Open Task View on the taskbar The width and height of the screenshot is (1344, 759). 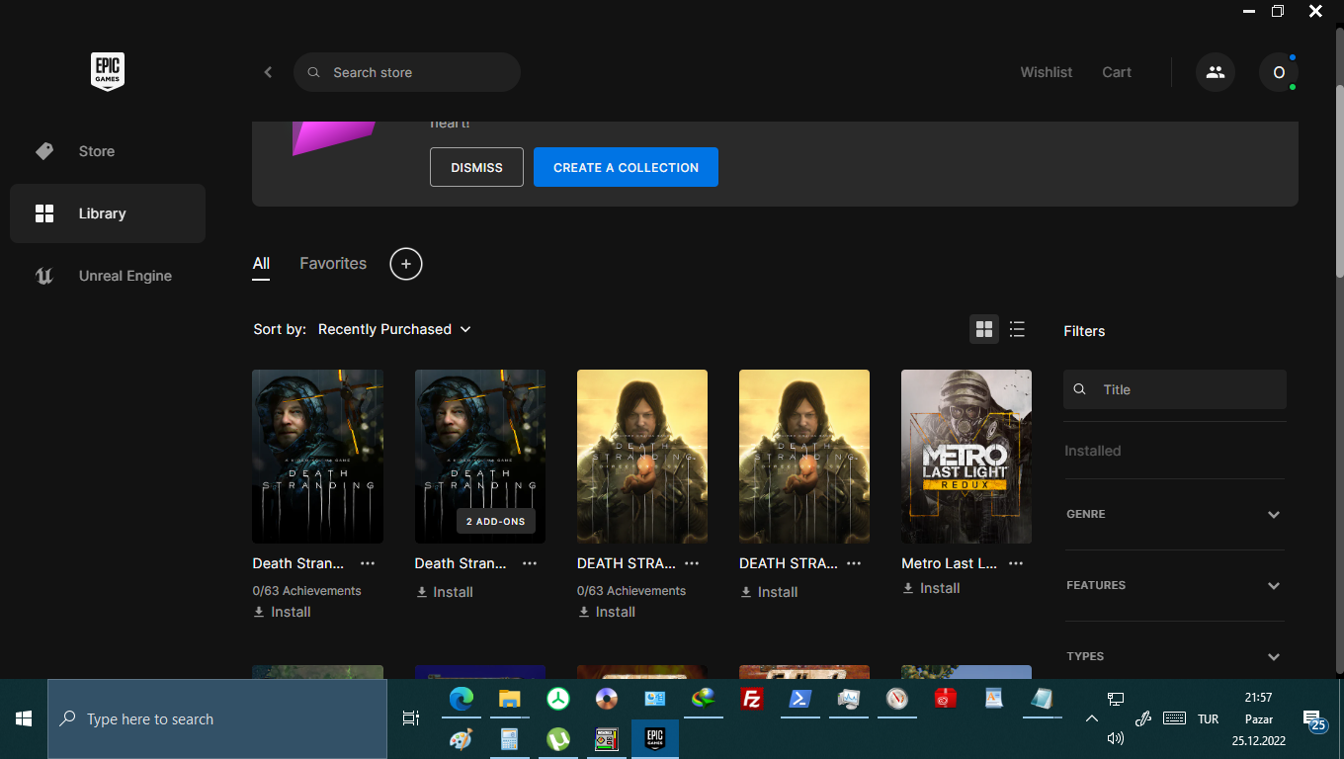click(x=411, y=718)
